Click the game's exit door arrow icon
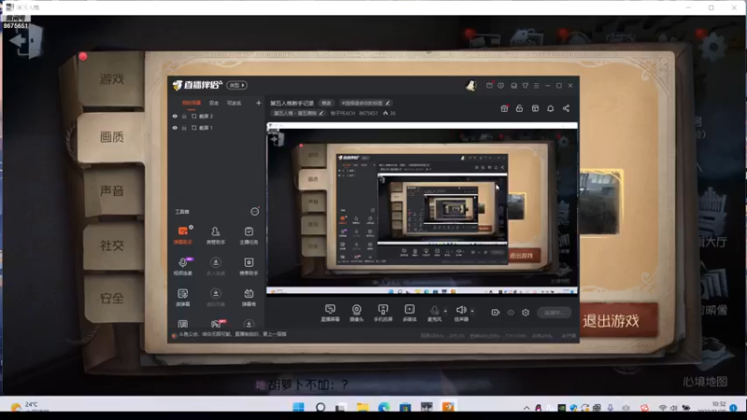The height and width of the screenshot is (420, 747). tap(27, 41)
